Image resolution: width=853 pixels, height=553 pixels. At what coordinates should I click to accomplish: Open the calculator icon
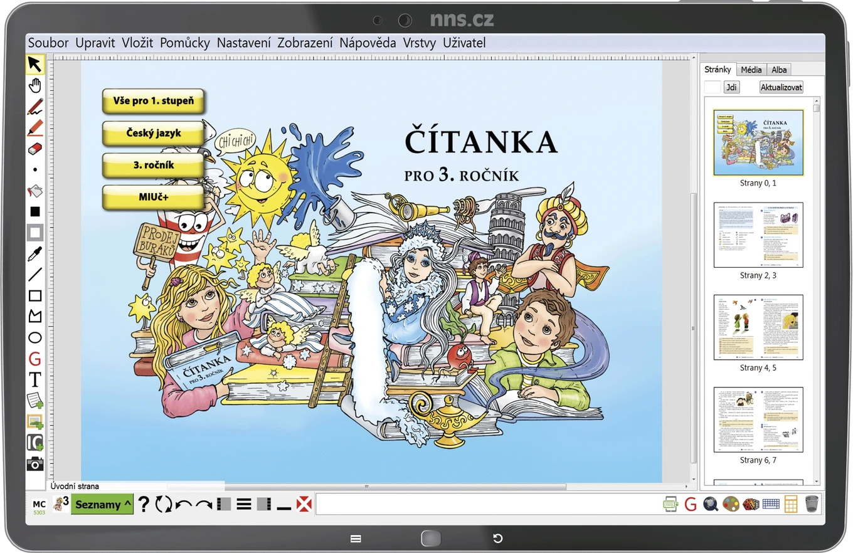coord(791,503)
